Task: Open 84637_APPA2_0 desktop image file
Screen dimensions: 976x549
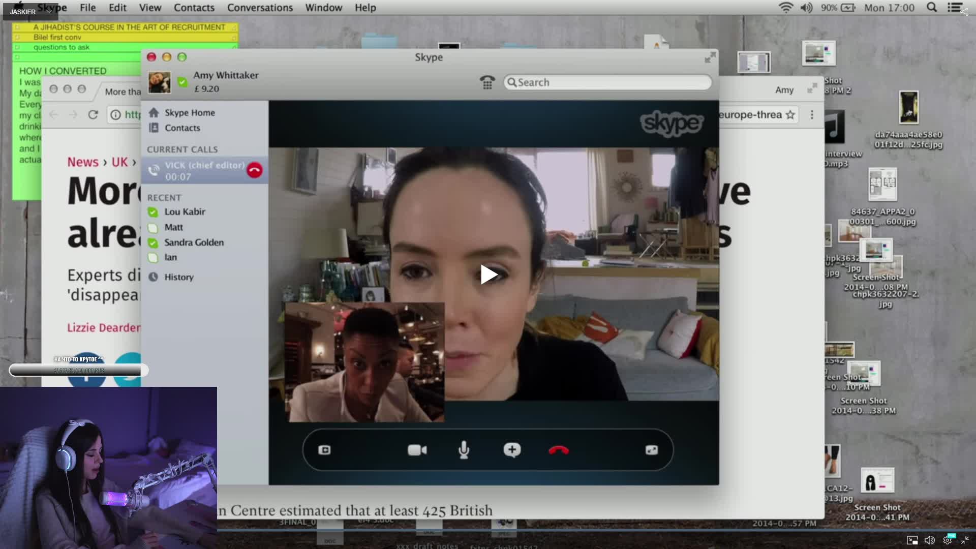Action: coord(883,197)
